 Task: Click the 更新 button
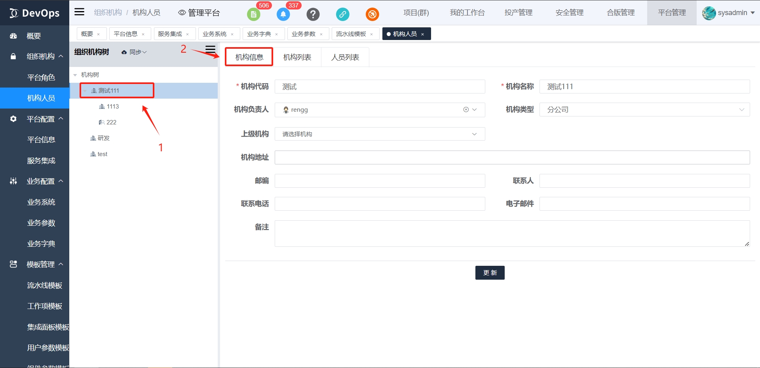click(490, 273)
